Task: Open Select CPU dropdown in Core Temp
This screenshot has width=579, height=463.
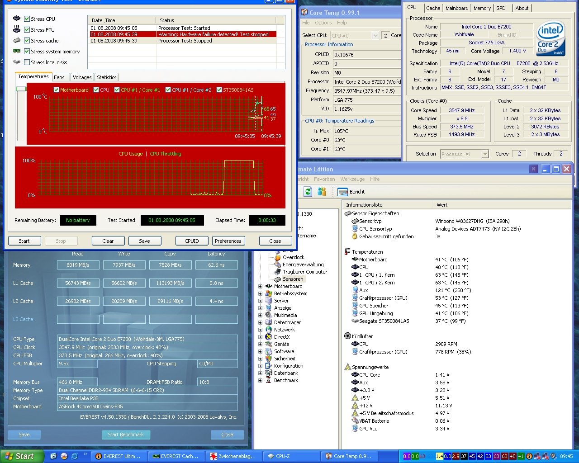Action: point(375,35)
